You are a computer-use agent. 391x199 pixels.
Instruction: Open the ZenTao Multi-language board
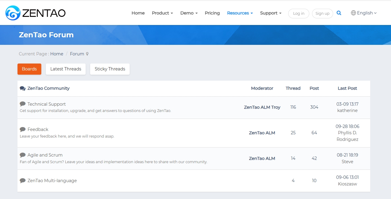[52, 181]
